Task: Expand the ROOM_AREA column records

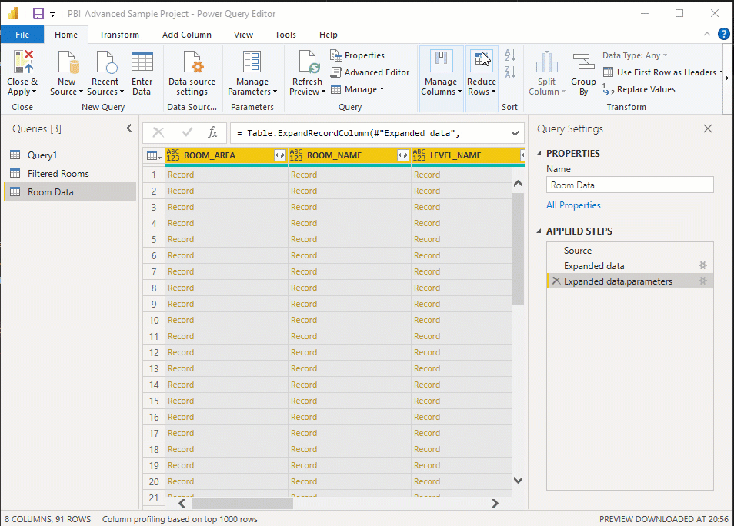Action: click(x=279, y=155)
